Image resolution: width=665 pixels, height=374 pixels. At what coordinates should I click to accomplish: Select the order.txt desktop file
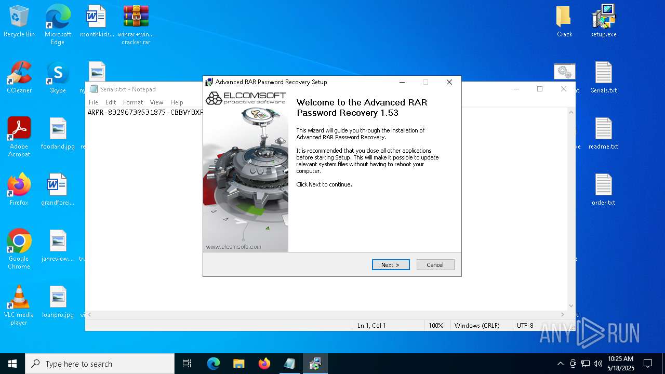[603, 190]
